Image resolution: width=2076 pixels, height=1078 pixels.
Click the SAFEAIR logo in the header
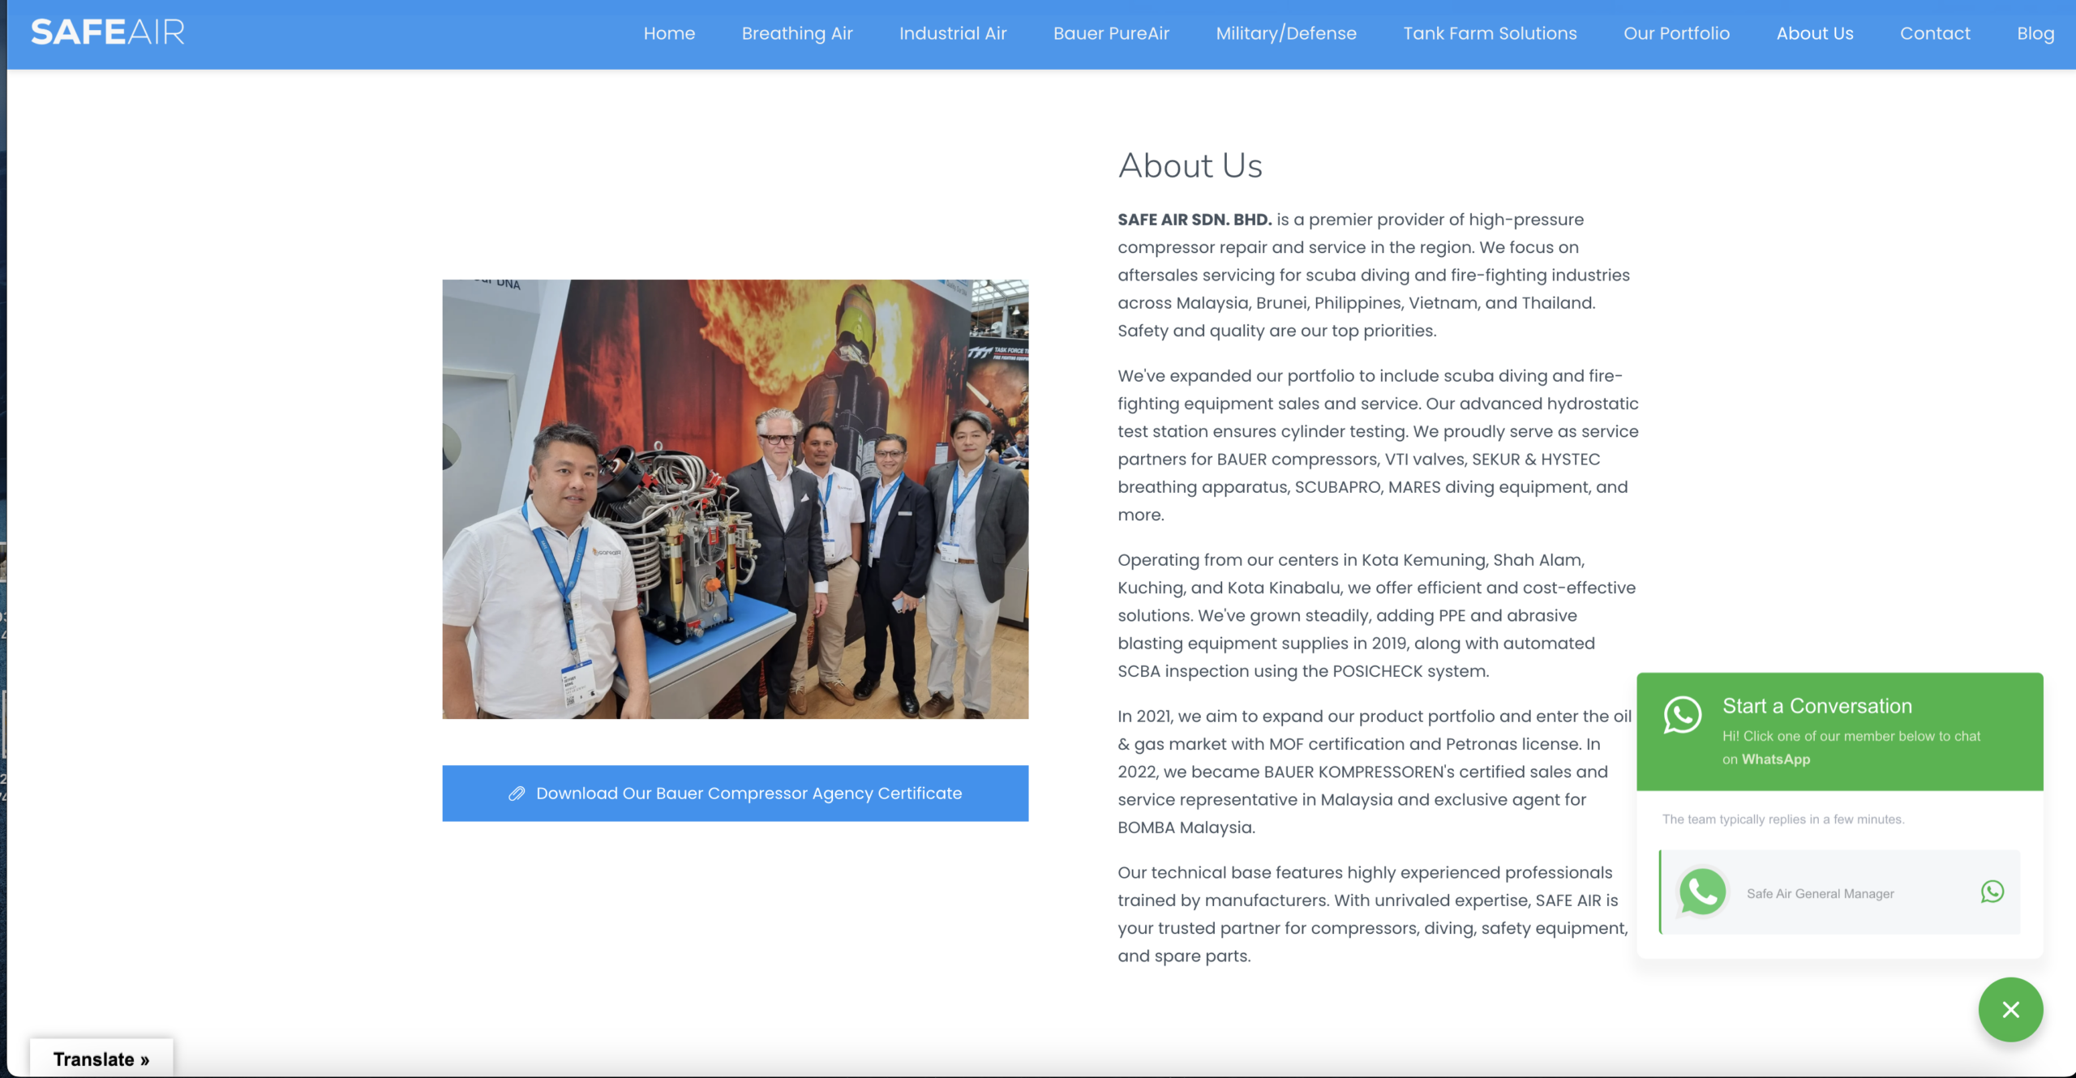click(108, 32)
